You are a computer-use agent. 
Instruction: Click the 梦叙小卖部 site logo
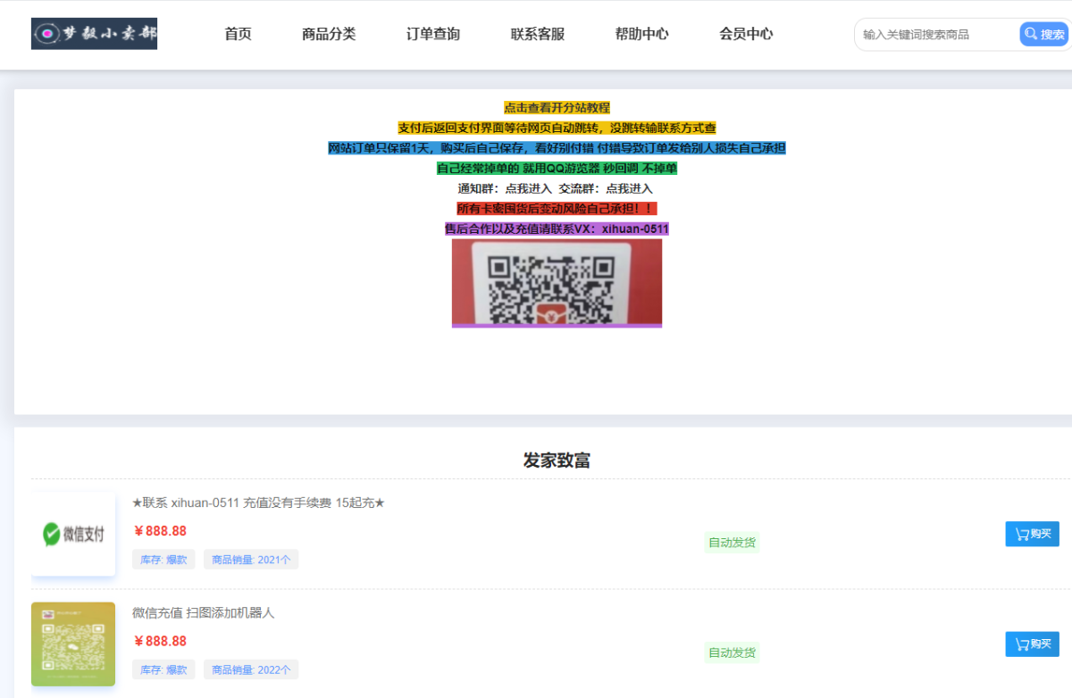[94, 34]
